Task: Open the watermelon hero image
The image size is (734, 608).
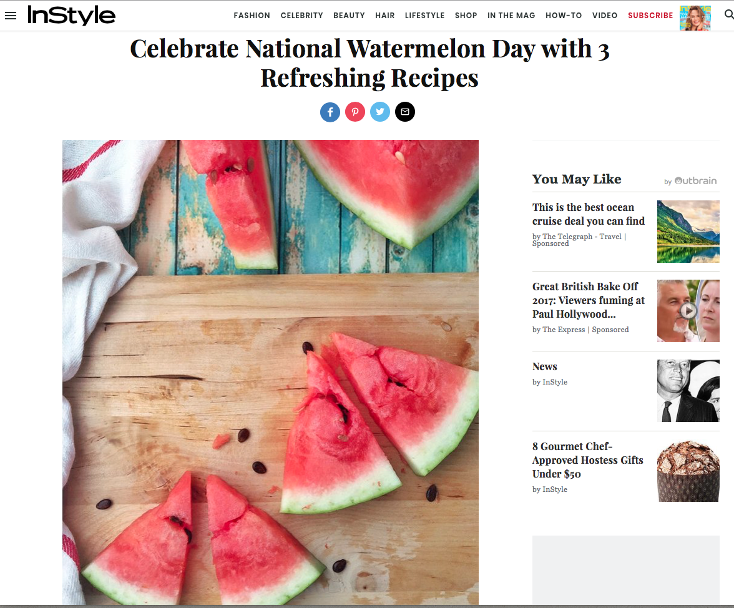Action: click(270, 372)
